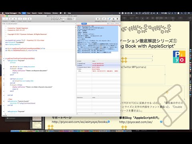Open the File menu
The height and width of the screenshot is (144, 192).
(20, 13)
